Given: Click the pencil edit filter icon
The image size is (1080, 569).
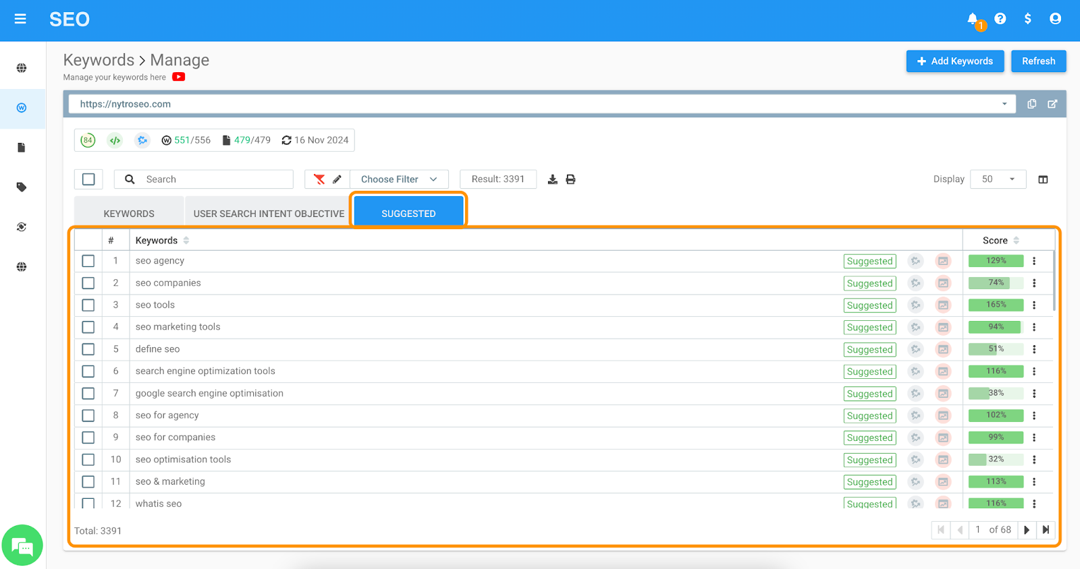Looking at the screenshot, I should tap(337, 179).
